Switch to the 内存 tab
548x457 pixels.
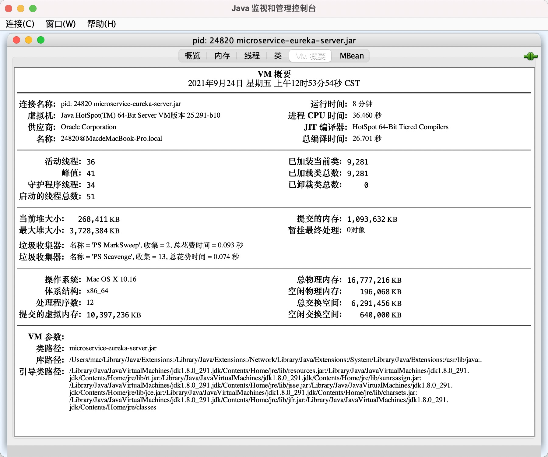(222, 56)
